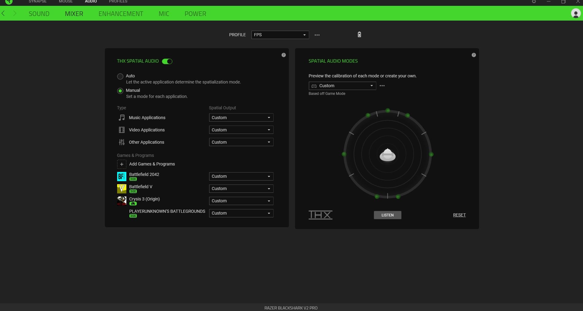Open Battlefield 2042 spatial output dropdown
Image resolution: width=583 pixels, height=311 pixels.
click(241, 176)
